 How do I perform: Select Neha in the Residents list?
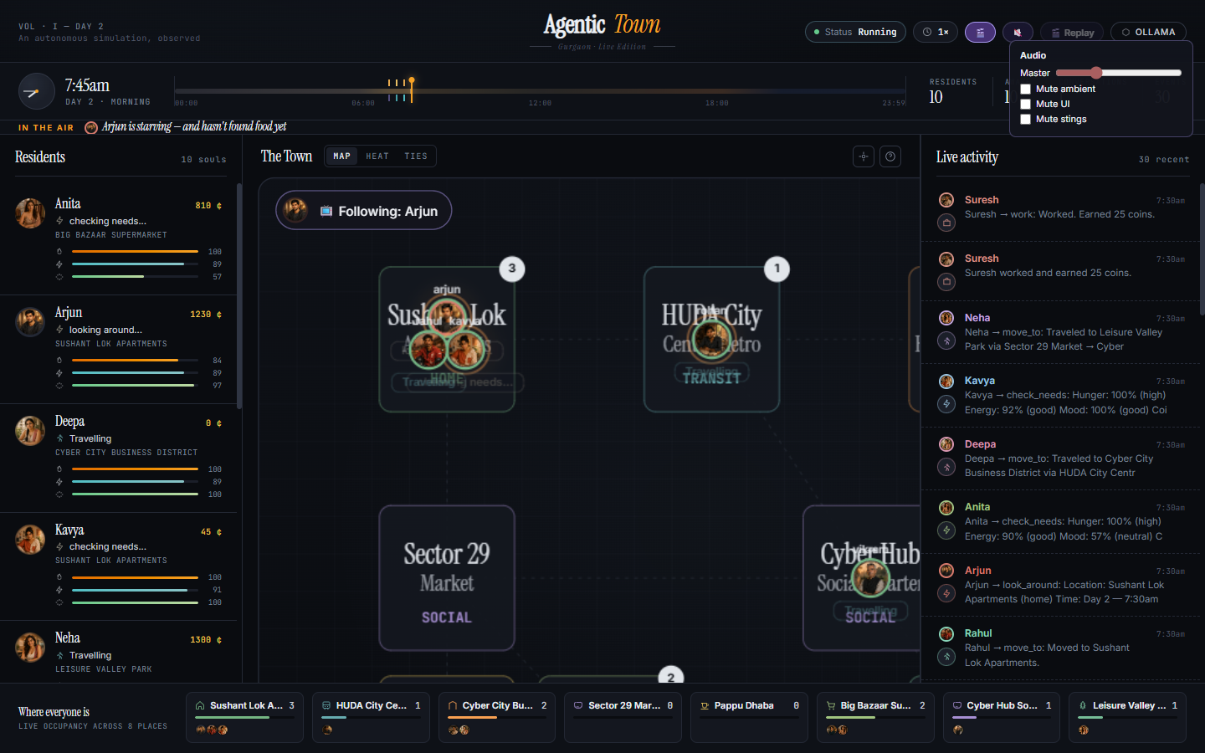118,653
